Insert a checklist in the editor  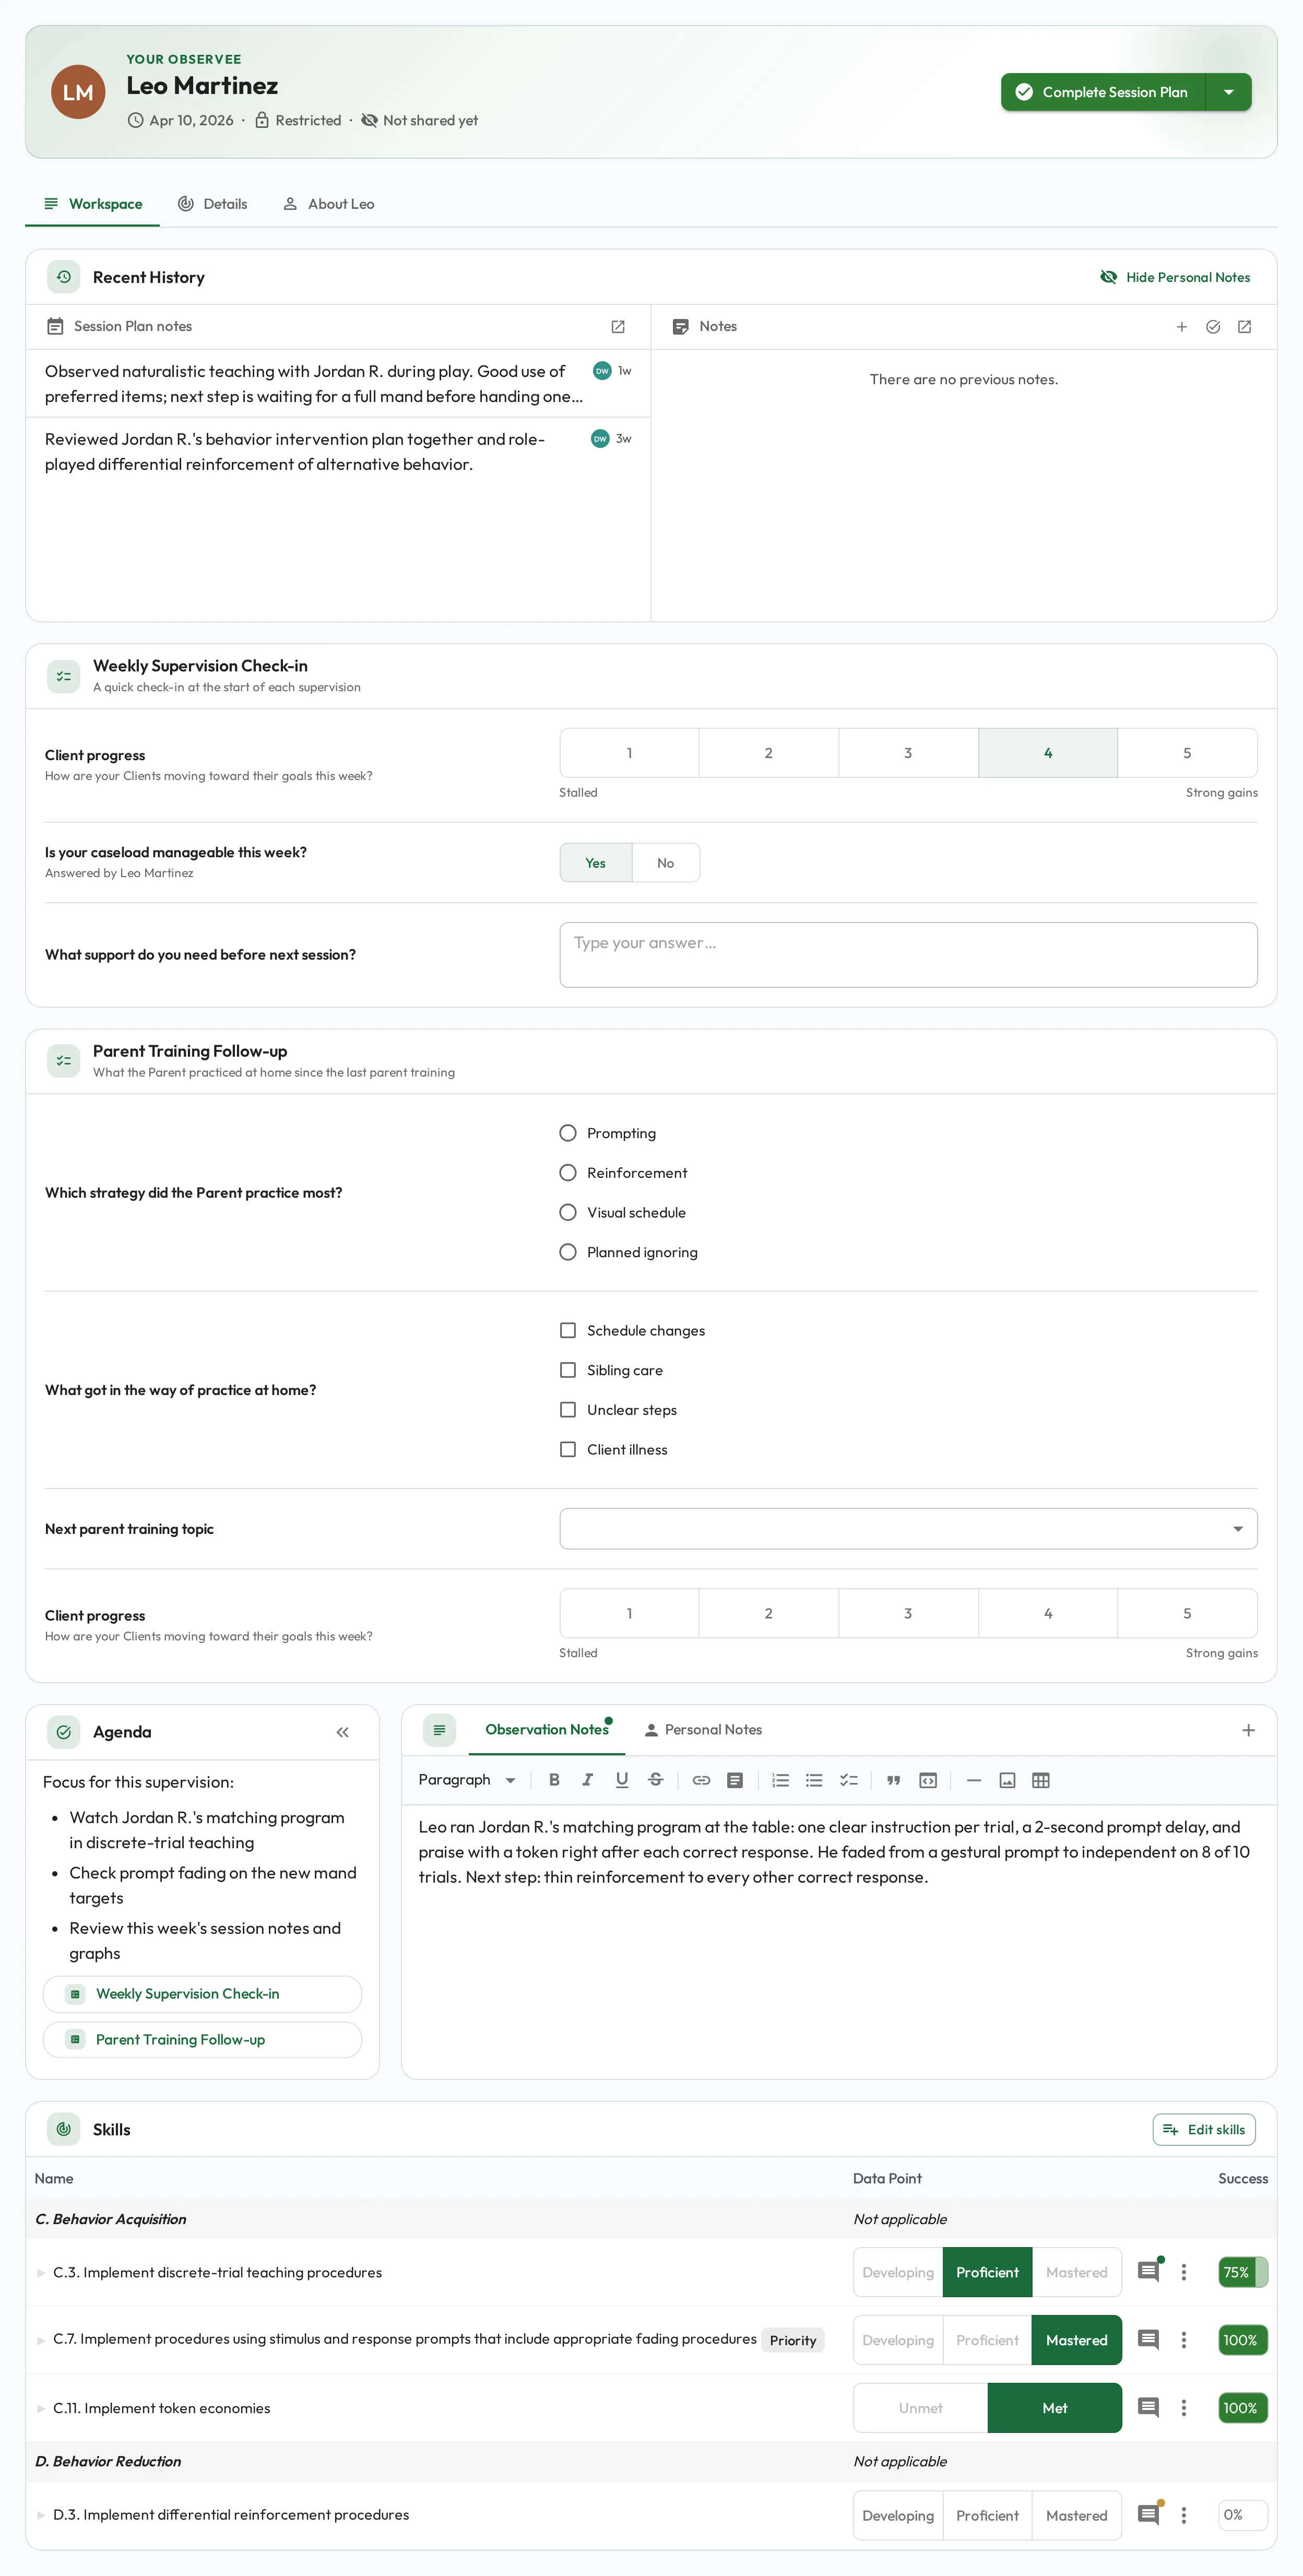coord(849,1780)
